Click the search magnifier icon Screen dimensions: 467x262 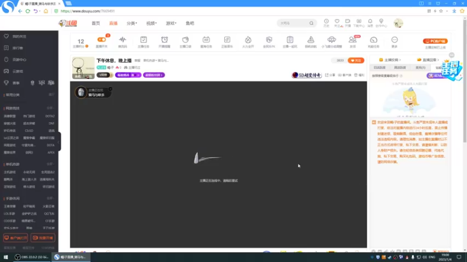coord(311,23)
